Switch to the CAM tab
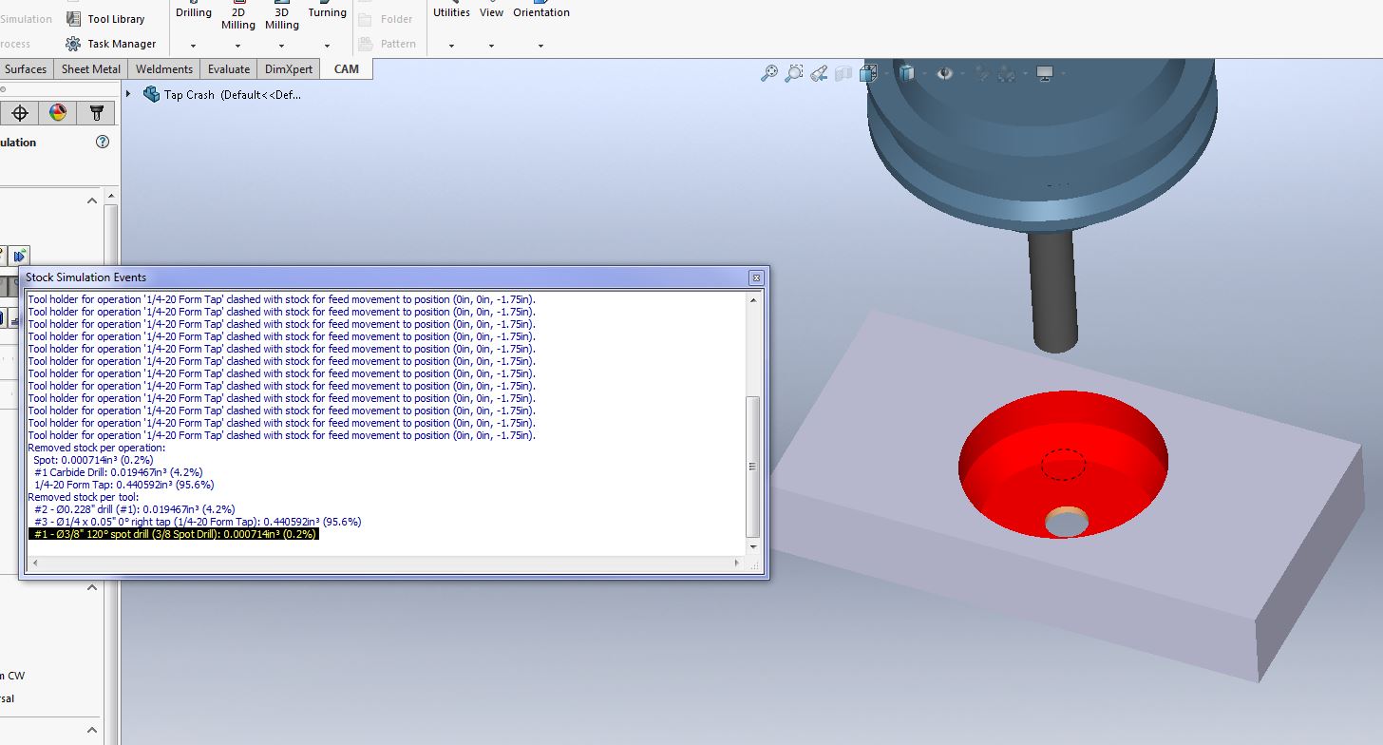The image size is (1383, 745). [x=346, y=68]
